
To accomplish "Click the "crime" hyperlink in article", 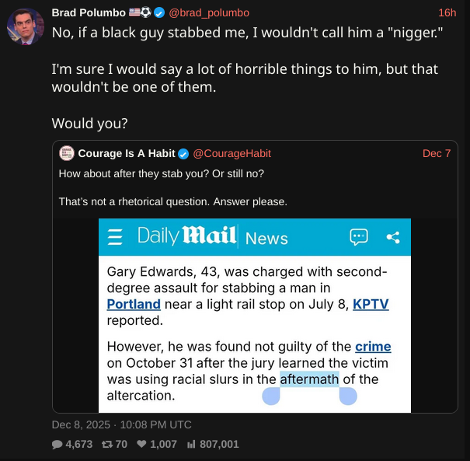I will (373, 347).
